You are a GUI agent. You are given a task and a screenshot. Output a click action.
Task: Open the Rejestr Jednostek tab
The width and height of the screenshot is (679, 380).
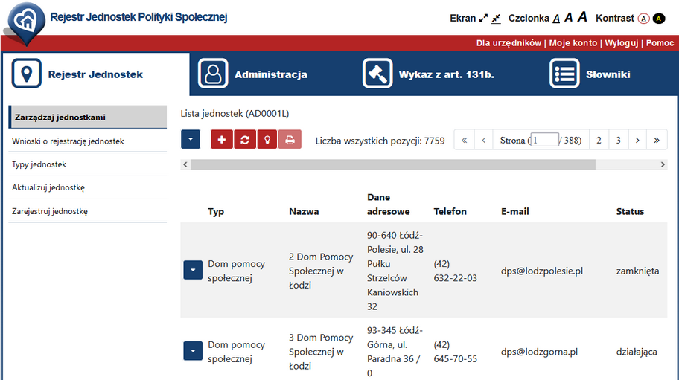(x=96, y=74)
